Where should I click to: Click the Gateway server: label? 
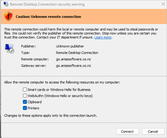pos(33,66)
